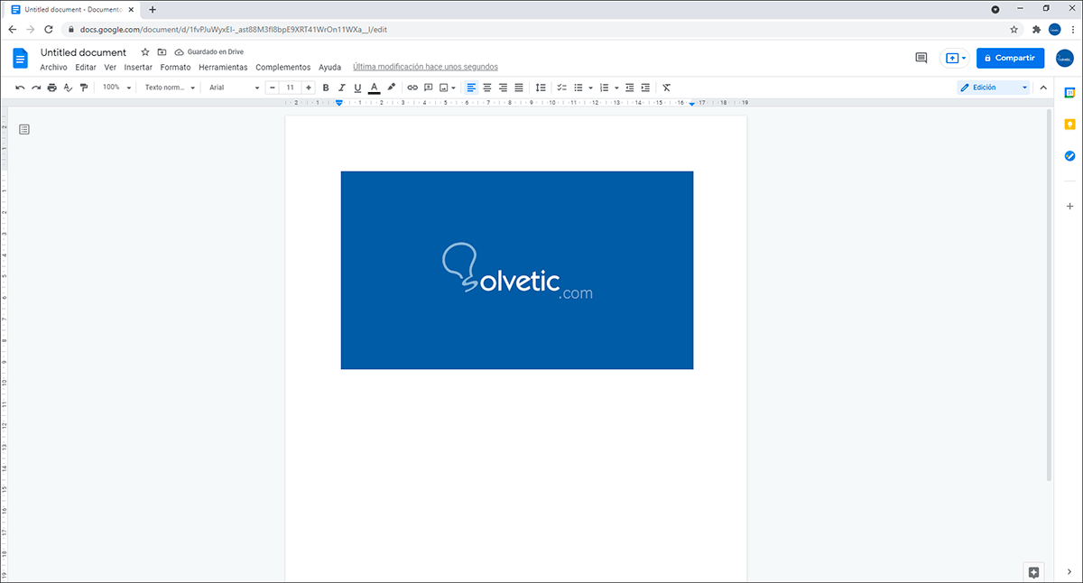The height and width of the screenshot is (583, 1083).
Task: Open the Herramientas menu
Action: (223, 68)
